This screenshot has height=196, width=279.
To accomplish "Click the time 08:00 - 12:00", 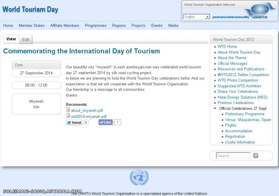I will tap(36, 85).
